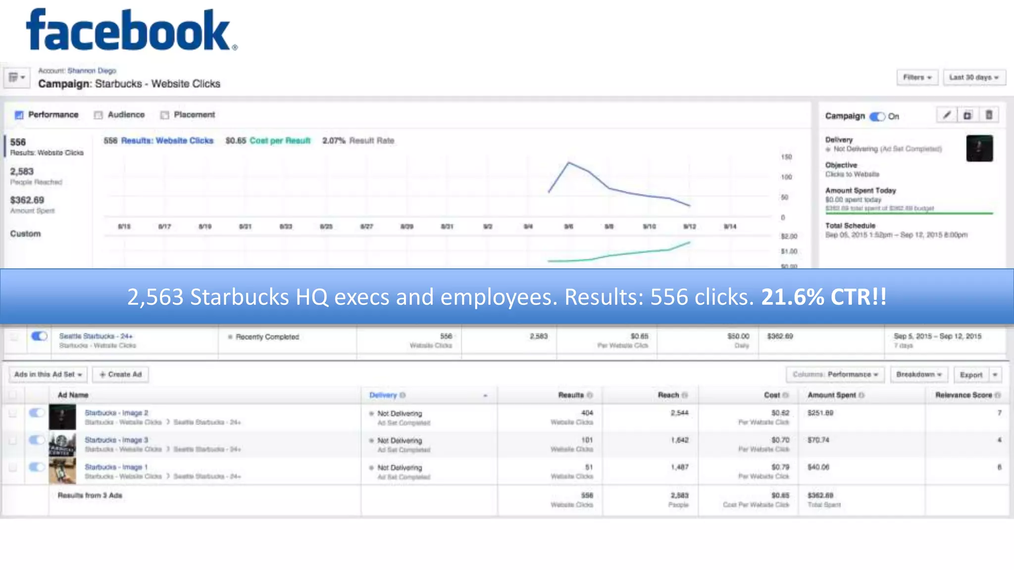Check the select-all ads header checkbox
This screenshot has width=1014, height=570.
[x=13, y=395]
